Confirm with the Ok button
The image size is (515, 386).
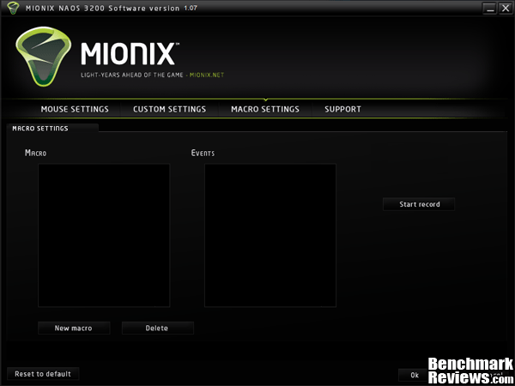click(415, 375)
